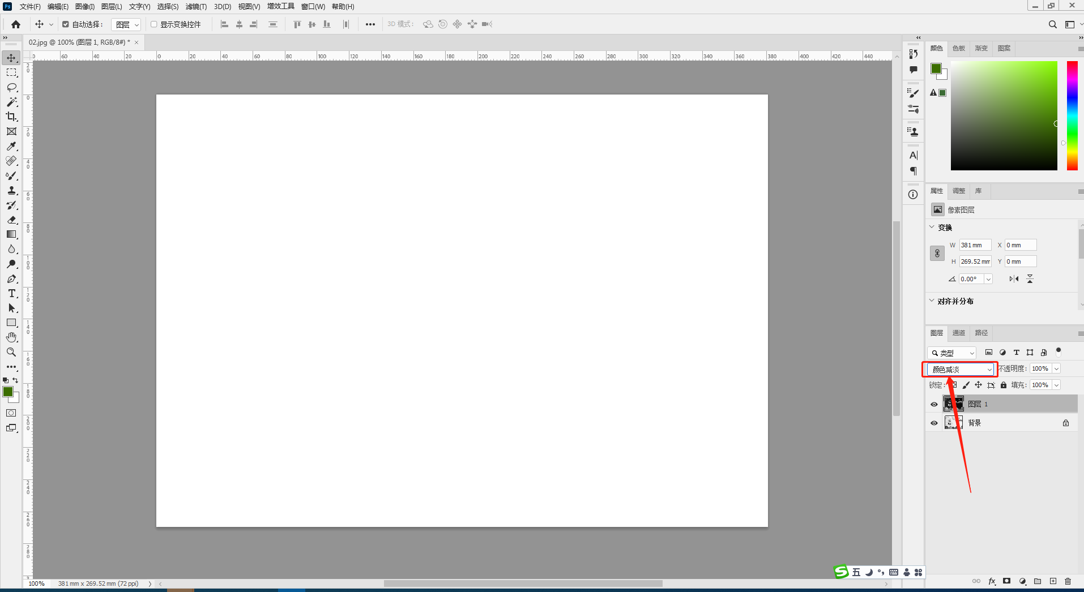Hide the 图层 1 layer visibility

pyautogui.click(x=934, y=404)
